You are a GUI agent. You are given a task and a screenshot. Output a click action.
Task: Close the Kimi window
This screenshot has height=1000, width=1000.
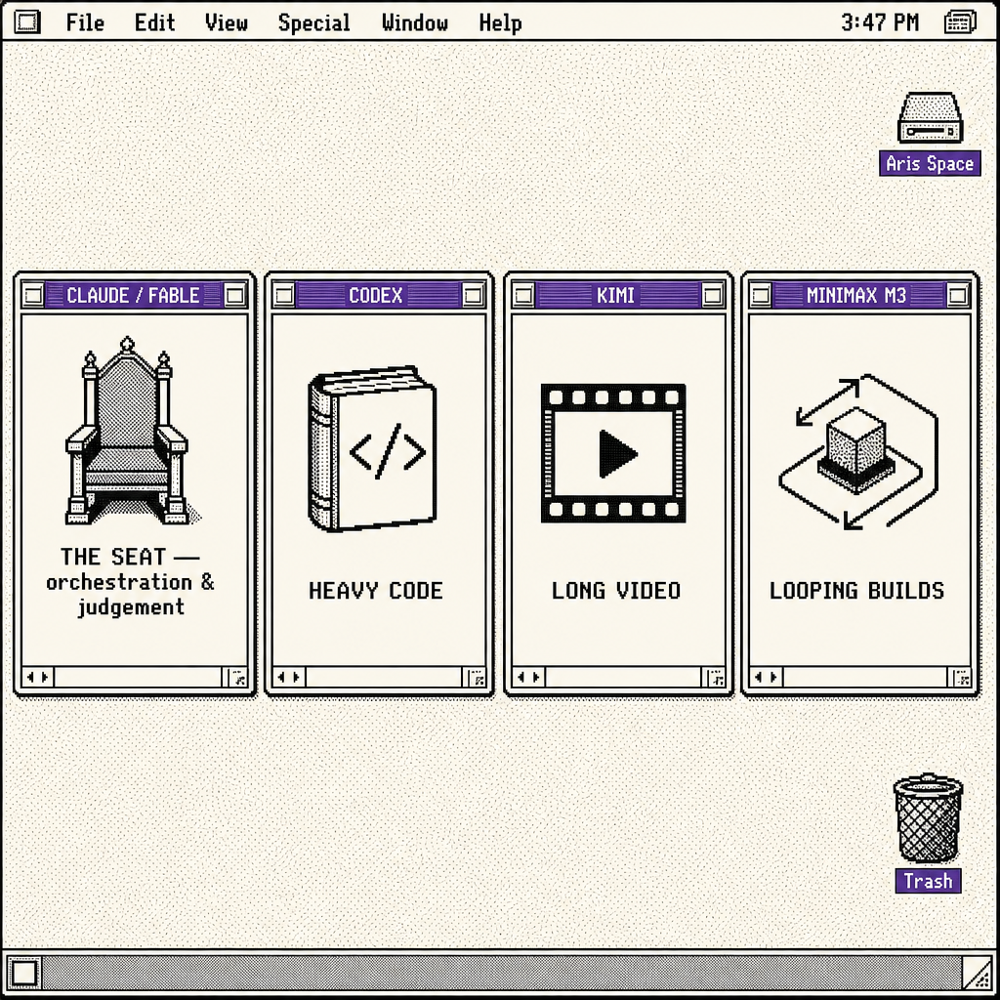pyautogui.click(x=523, y=295)
